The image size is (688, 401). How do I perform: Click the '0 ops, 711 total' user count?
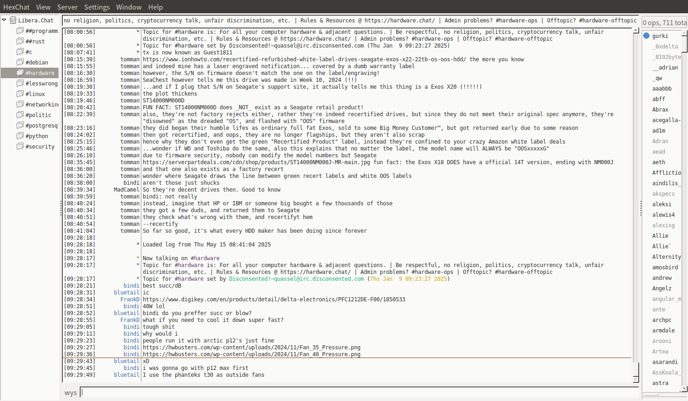coord(665,22)
